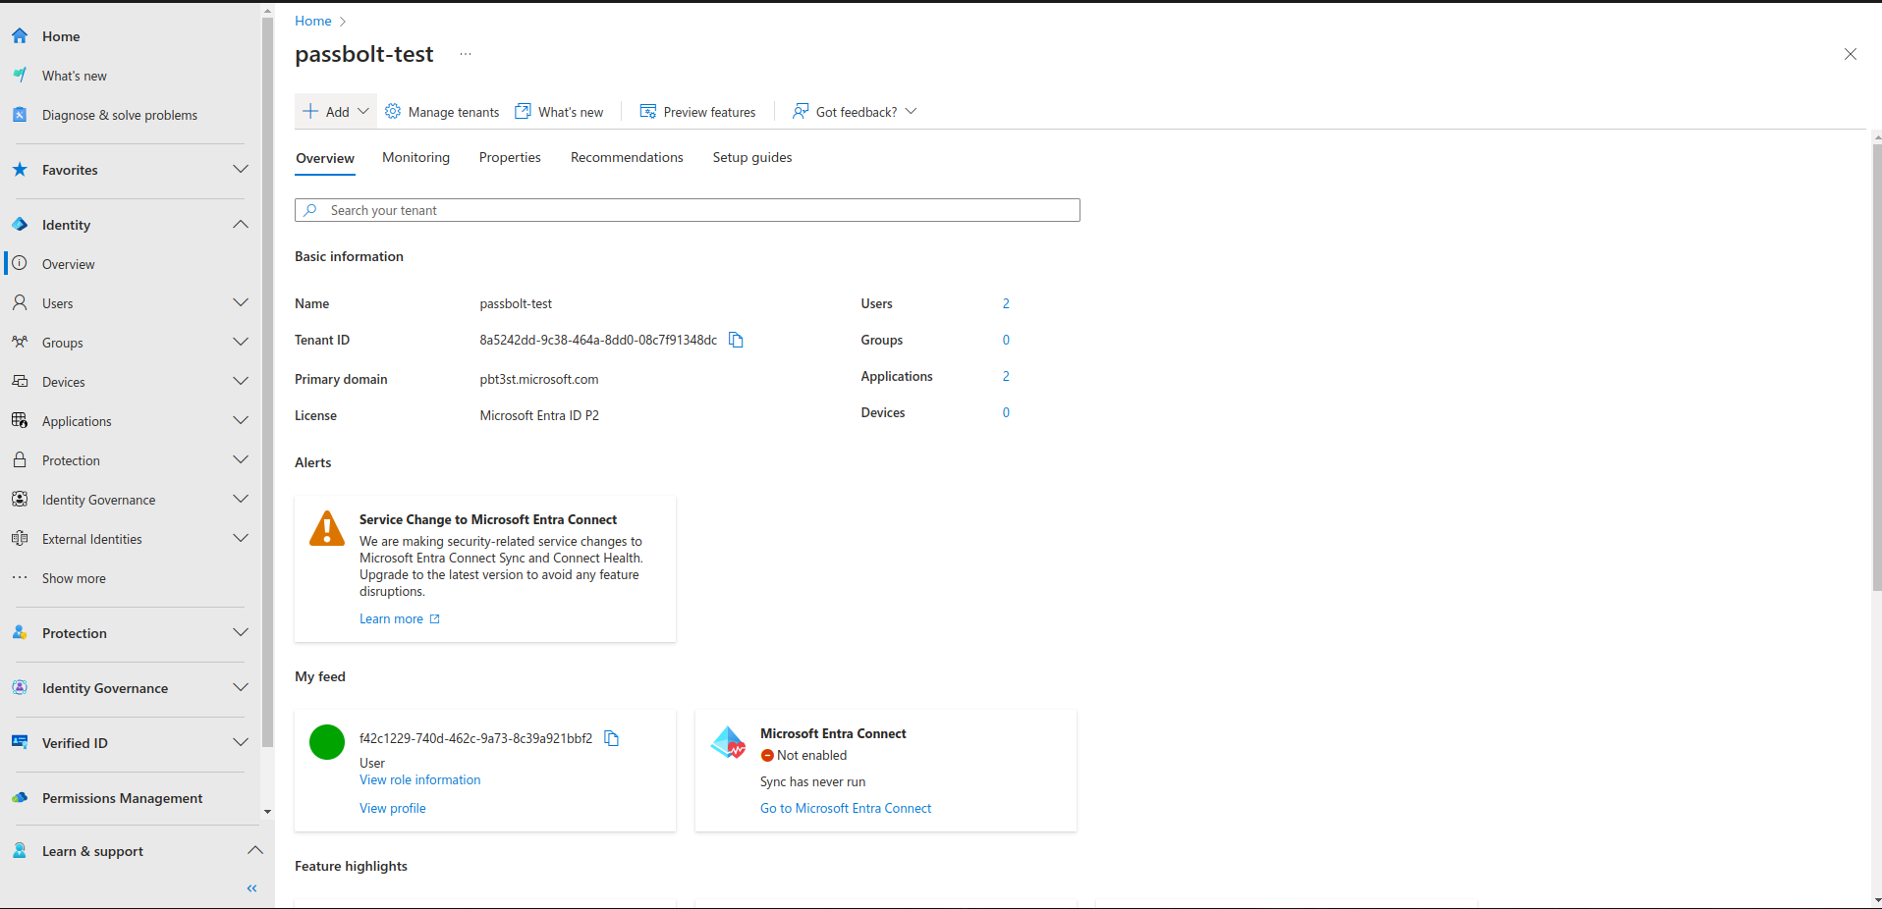
Task: Click Show more in the sidebar
Action: tap(74, 579)
